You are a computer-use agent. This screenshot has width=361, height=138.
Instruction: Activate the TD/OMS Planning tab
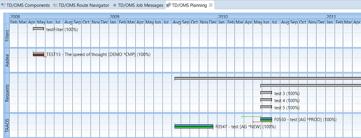click(189, 5)
